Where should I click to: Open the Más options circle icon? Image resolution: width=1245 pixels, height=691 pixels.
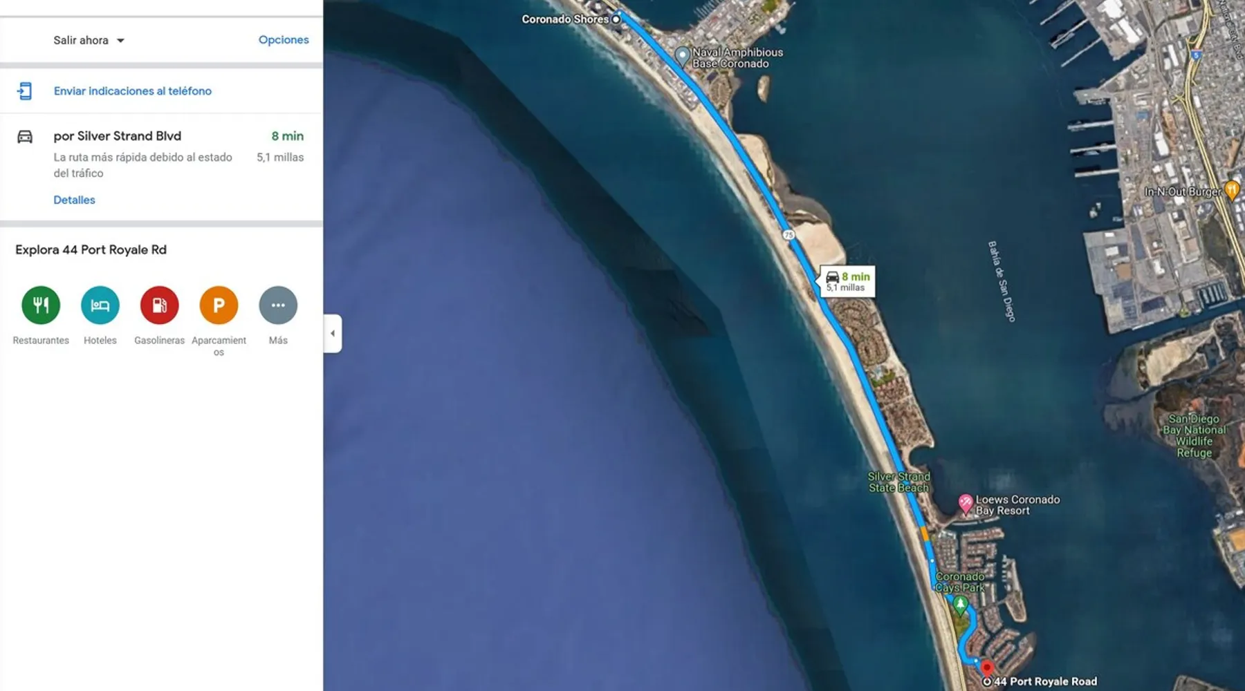click(x=278, y=305)
